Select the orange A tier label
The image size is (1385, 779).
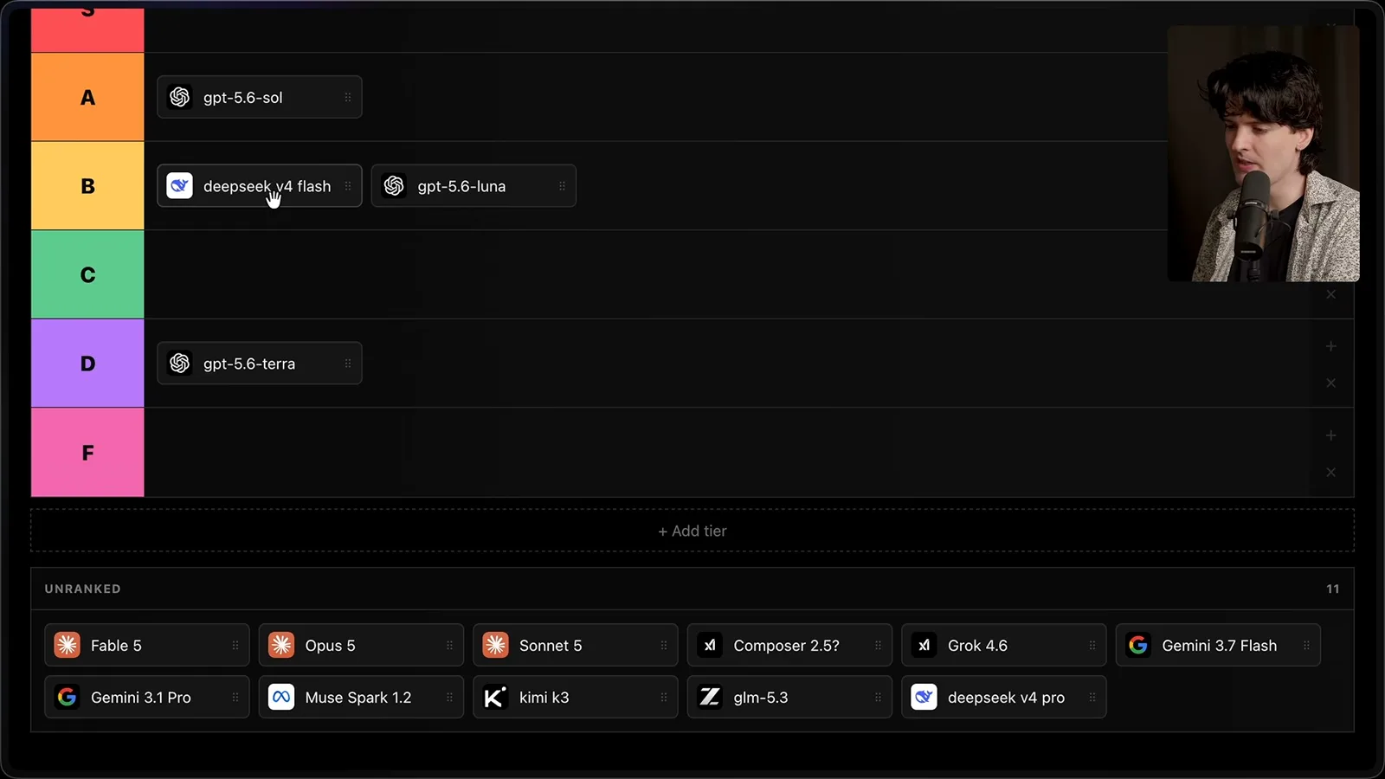click(x=87, y=97)
